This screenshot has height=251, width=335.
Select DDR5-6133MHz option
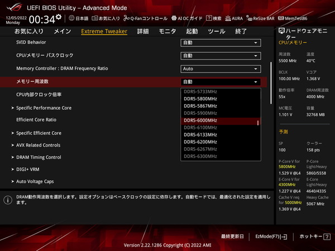point(221,135)
